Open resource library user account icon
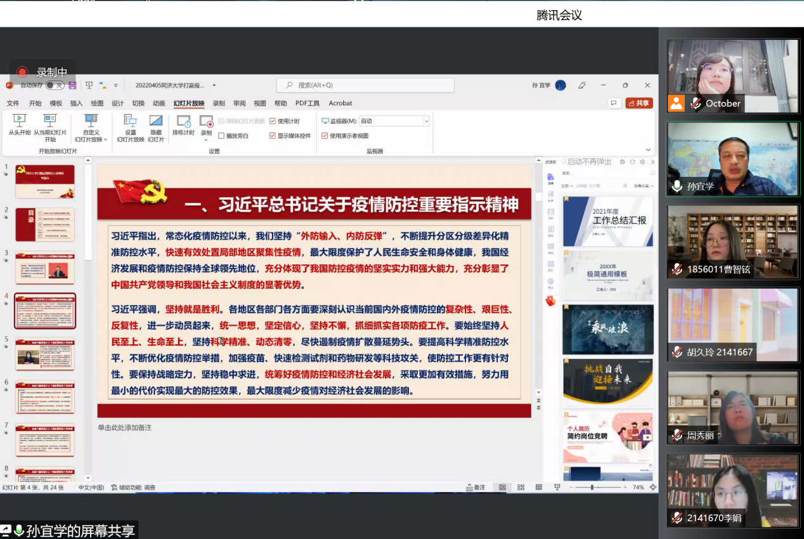 (623, 162)
